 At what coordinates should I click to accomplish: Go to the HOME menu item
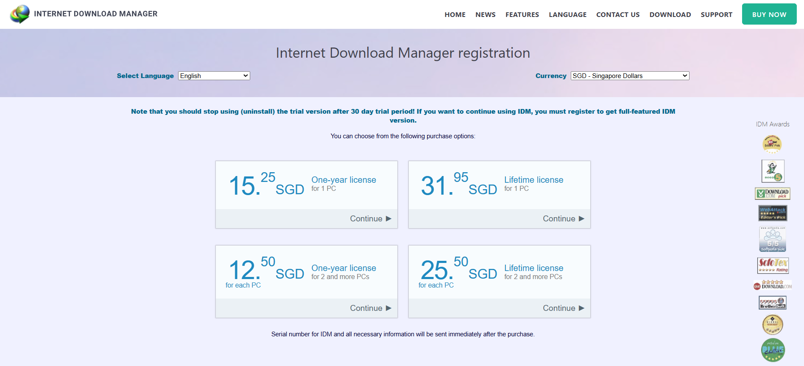pyautogui.click(x=455, y=14)
